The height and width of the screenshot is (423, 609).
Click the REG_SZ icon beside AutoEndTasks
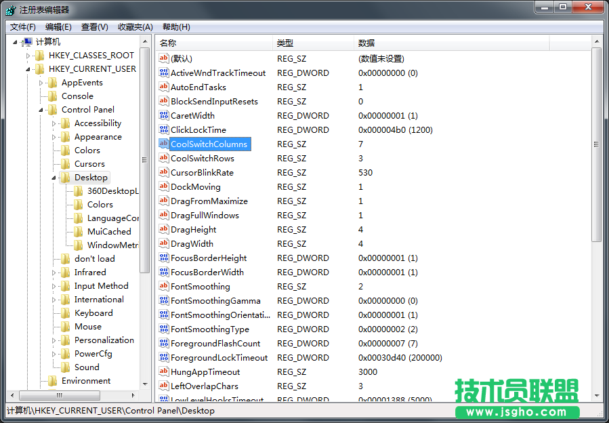[163, 87]
